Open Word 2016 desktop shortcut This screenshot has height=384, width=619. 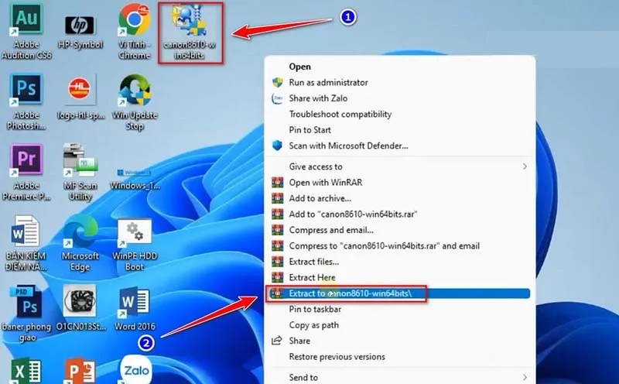point(135,309)
